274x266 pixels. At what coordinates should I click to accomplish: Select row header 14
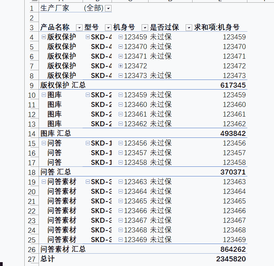tap(32, 134)
